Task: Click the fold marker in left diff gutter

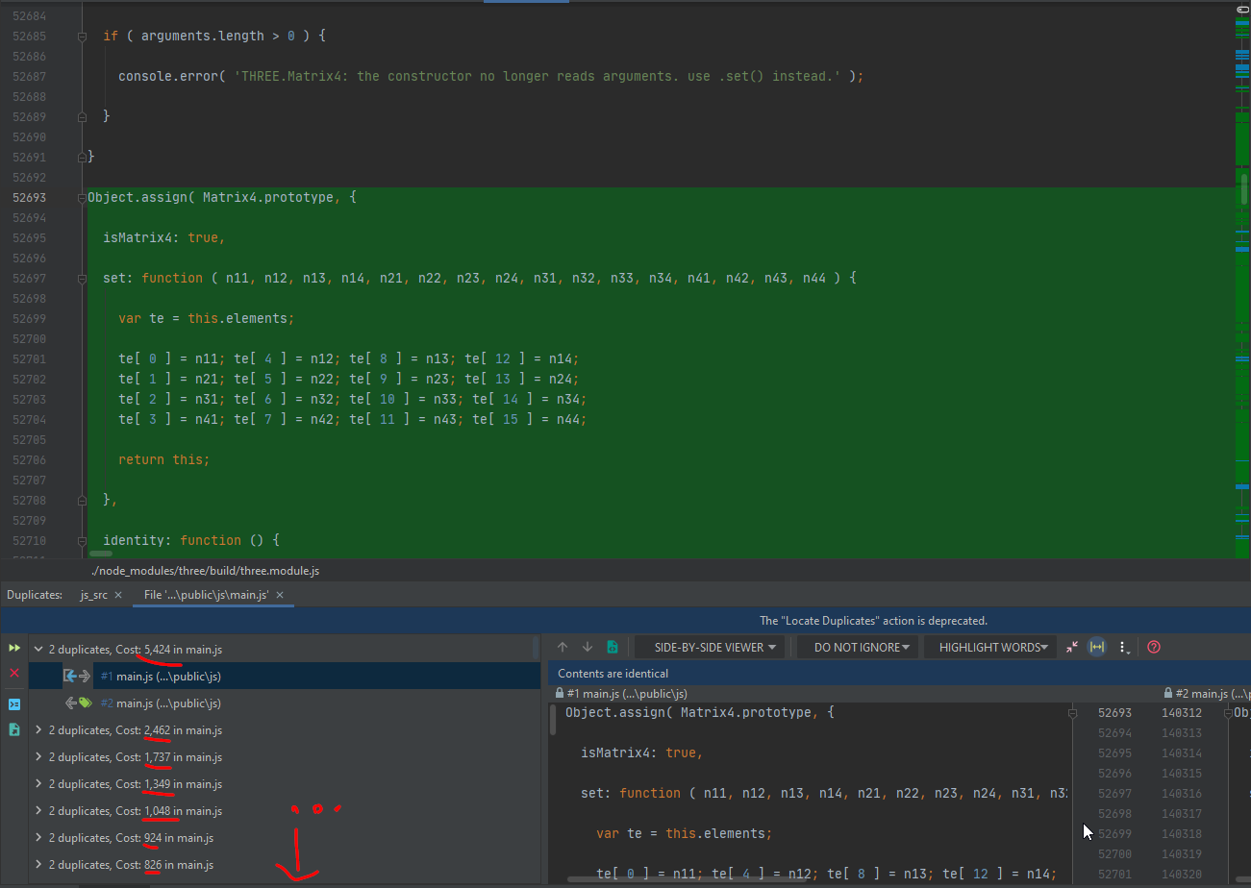Action: [1073, 713]
